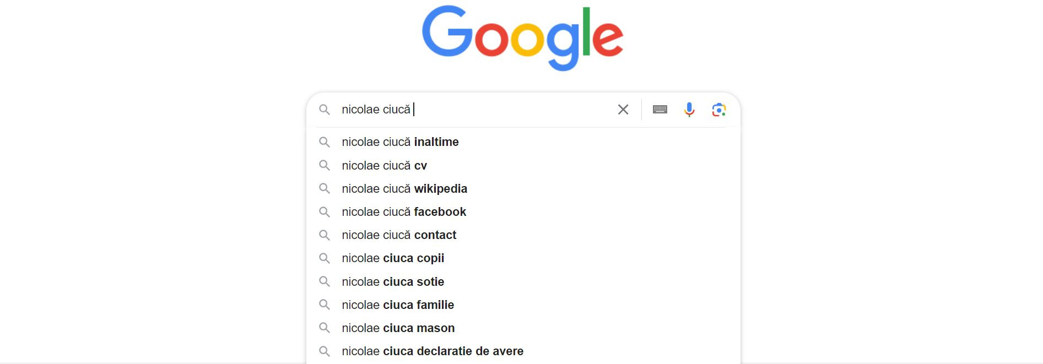Select 'nicolae ciucă contact' suggestion
Image resolution: width=1043 pixels, height=364 pixels.
tap(398, 235)
